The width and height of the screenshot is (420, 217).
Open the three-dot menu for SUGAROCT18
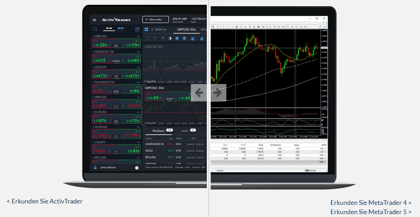pos(138,82)
